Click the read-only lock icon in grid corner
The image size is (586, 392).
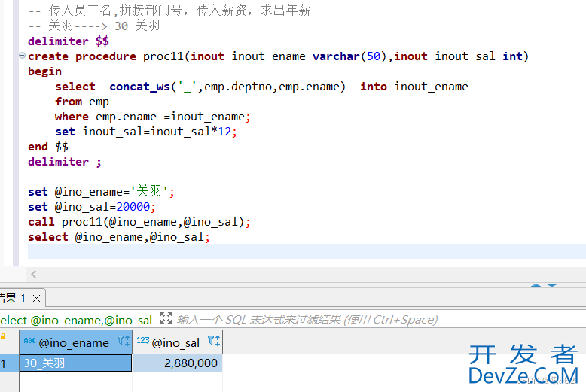[3, 336]
